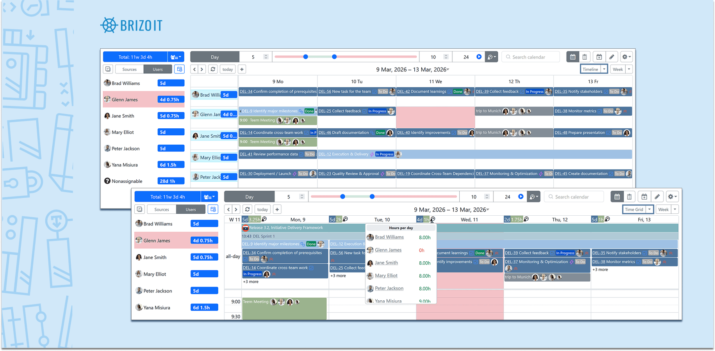715x351 pixels.
Task: Switch to the Sources tab
Action: pos(129,69)
